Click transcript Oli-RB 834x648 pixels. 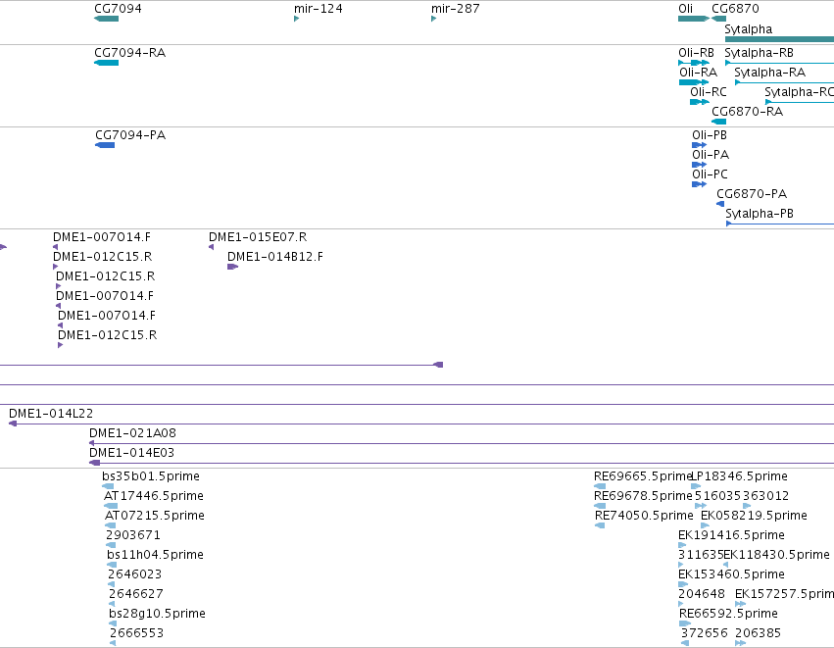(x=694, y=63)
